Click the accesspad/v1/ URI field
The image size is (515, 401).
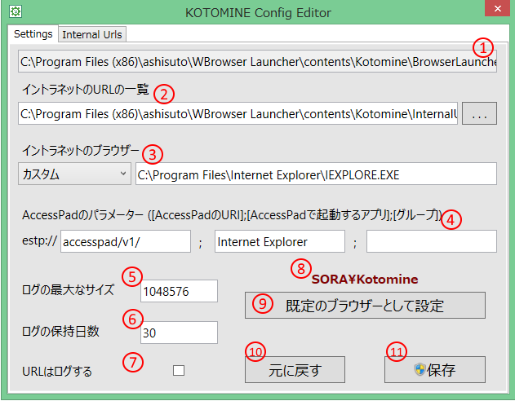coord(124,242)
